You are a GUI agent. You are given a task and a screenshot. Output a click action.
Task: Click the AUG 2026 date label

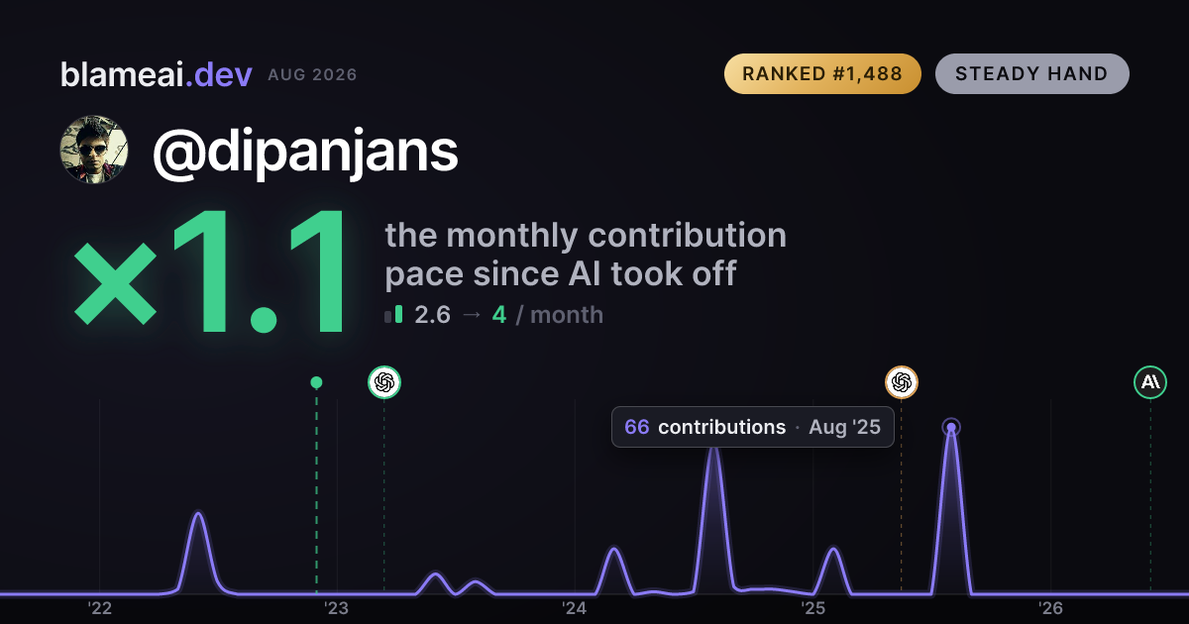312,75
